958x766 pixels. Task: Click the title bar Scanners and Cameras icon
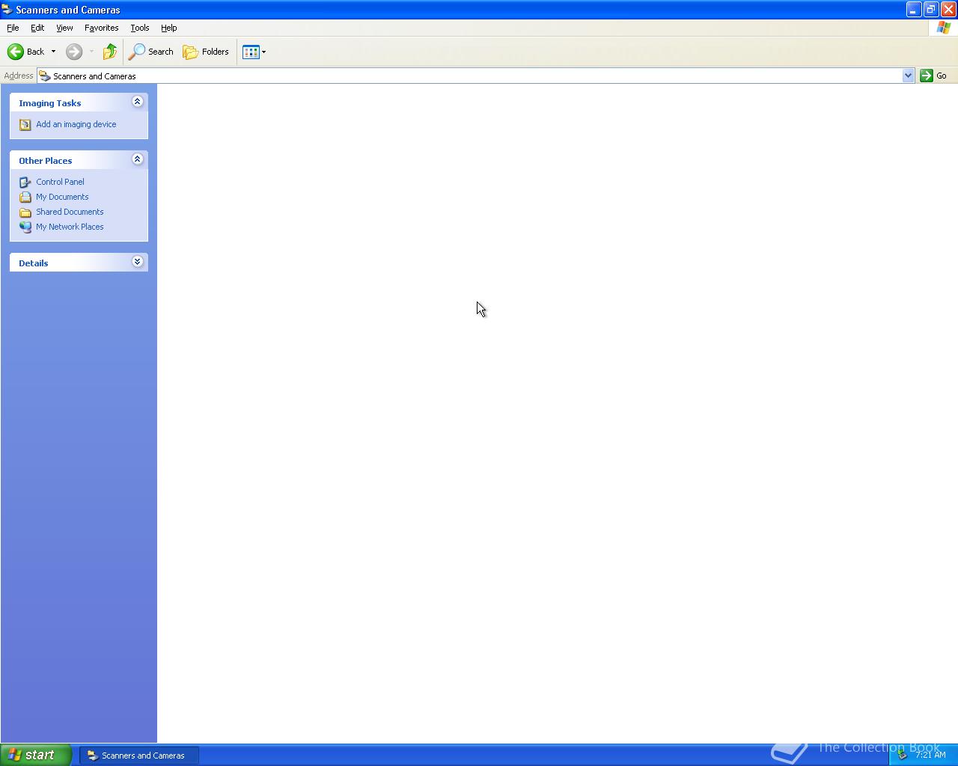(7, 10)
